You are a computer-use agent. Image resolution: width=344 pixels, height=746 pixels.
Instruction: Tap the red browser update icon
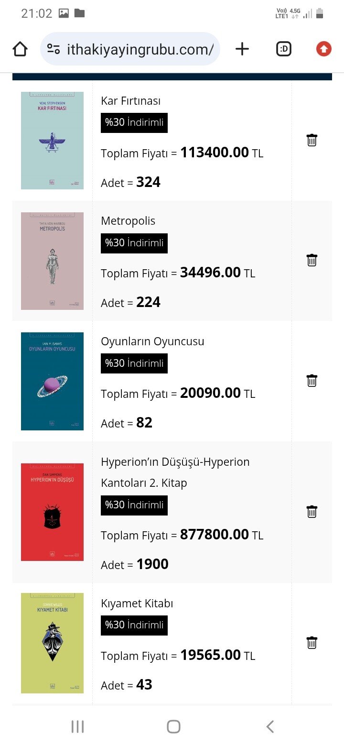pyautogui.click(x=324, y=49)
